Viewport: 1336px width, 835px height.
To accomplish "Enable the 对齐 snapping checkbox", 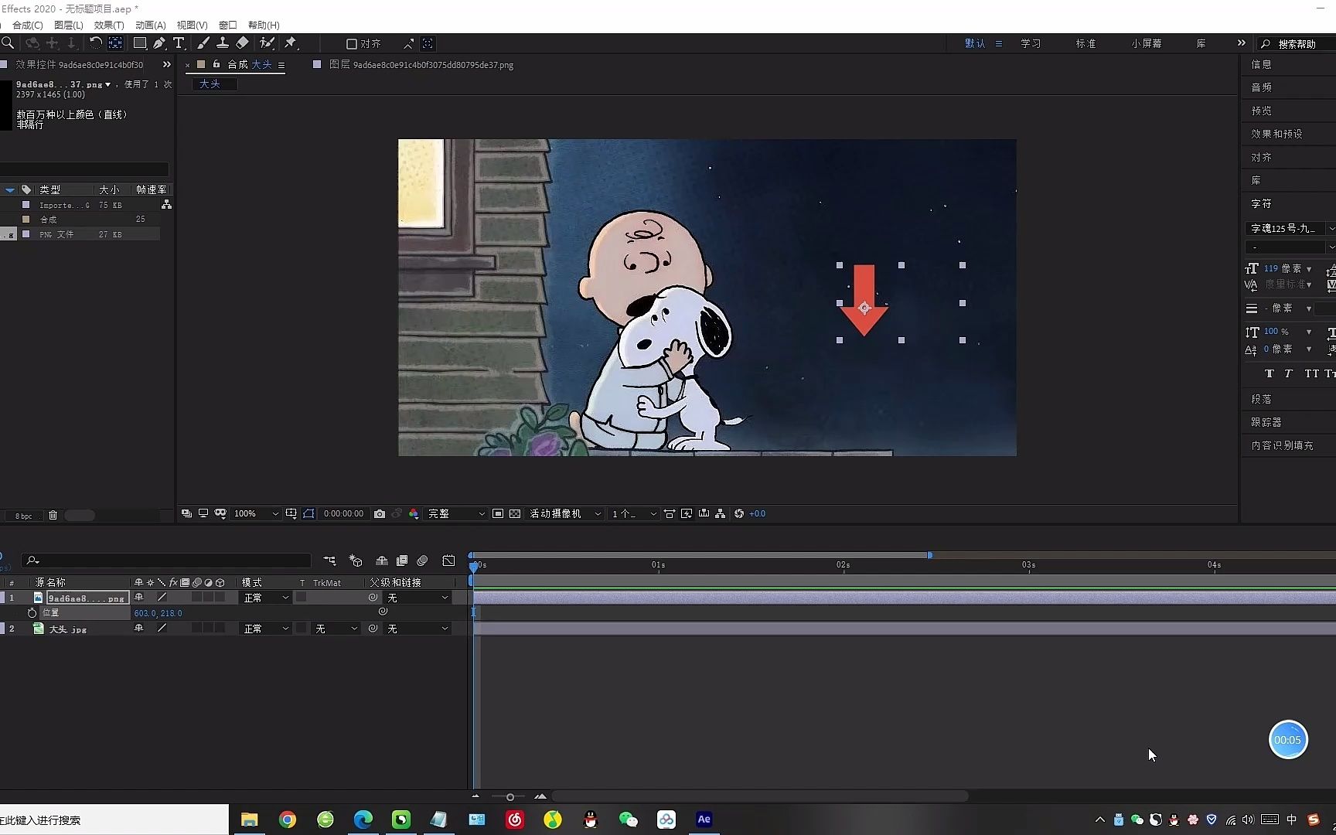I will click(352, 44).
